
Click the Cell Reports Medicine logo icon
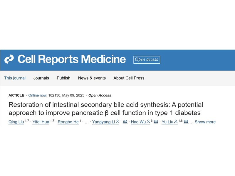pos(9,59)
